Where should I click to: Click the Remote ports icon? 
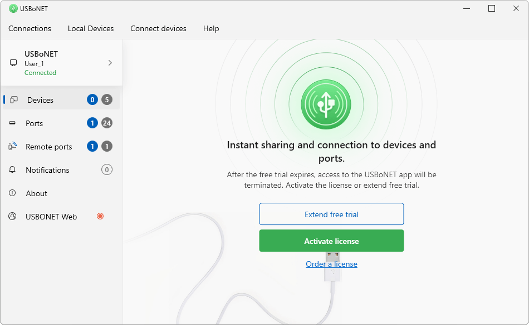point(12,147)
